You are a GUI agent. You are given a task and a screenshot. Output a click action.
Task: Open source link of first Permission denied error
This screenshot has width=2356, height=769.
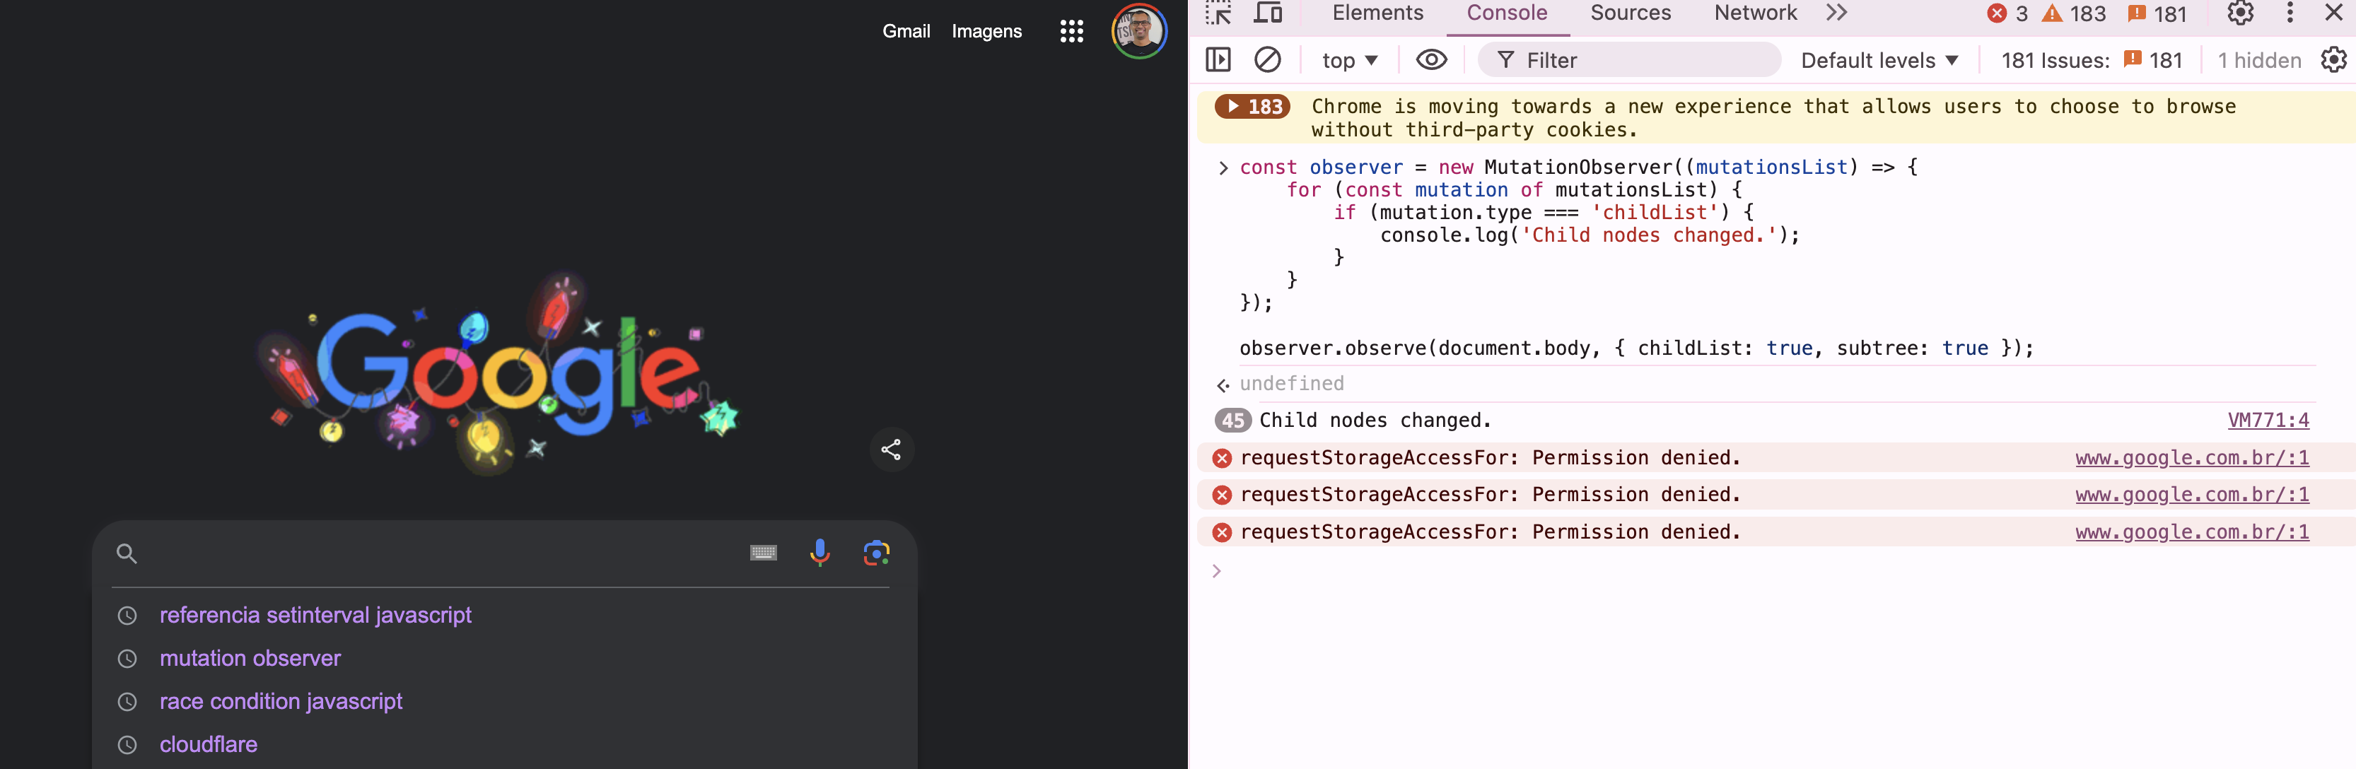(2192, 458)
